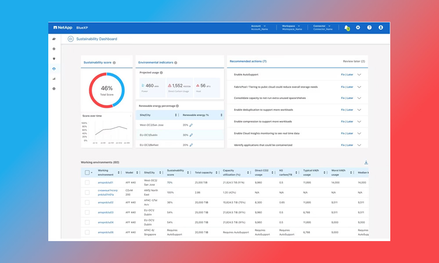Expand the Enable AutoSupport recommendation
Image resolution: width=439 pixels, height=263 pixels.
359,75
